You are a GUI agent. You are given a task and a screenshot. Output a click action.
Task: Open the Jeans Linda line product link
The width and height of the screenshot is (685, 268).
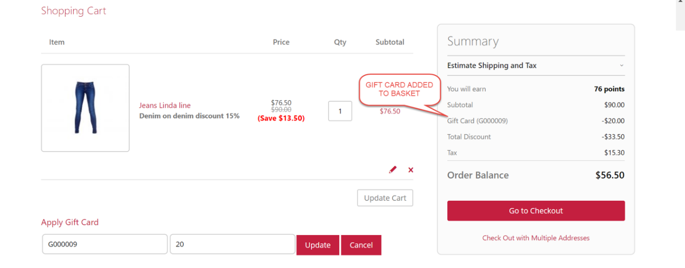164,106
